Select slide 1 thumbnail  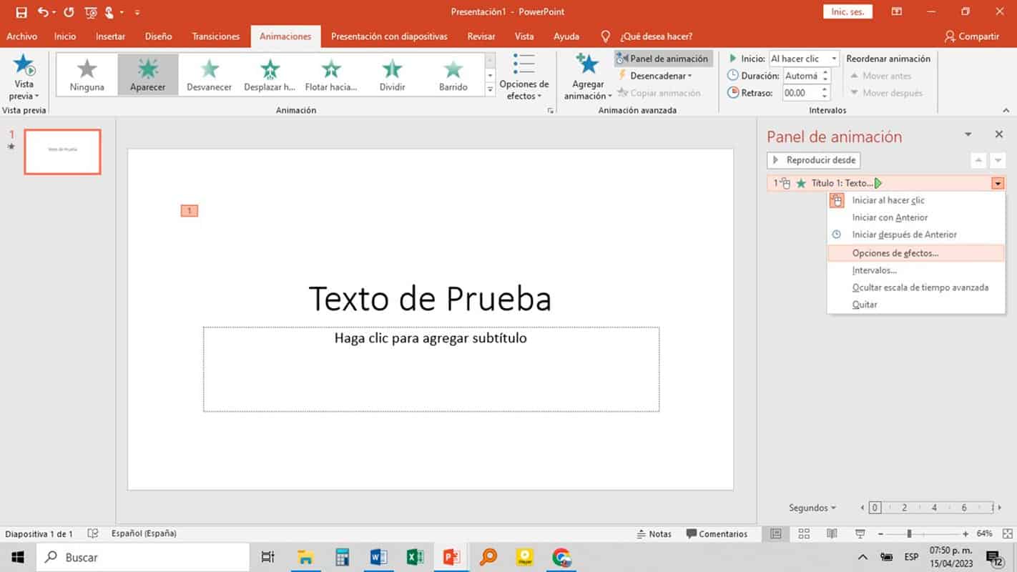(x=62, y=152)
